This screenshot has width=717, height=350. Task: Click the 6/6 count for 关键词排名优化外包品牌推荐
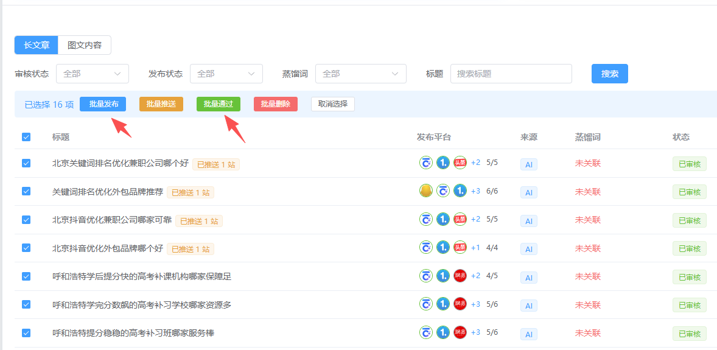click(x=492, y=191)
